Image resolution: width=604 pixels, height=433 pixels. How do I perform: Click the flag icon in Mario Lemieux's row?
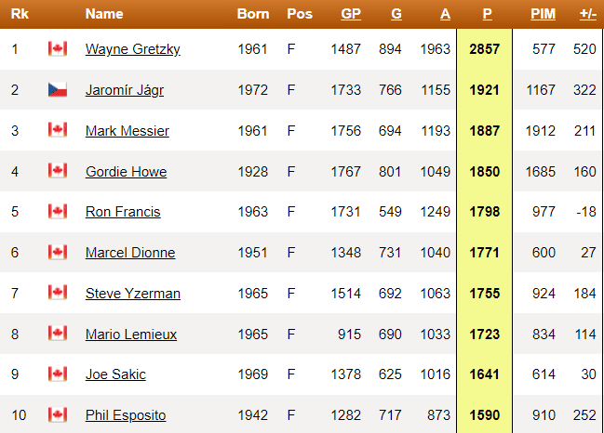click(x=58, y=334)
